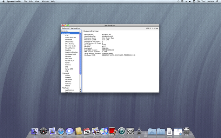The height and width of the screenshot is (138, 221).
Task: Open the System Profiler application menu
Action: [x=14, y=1]
